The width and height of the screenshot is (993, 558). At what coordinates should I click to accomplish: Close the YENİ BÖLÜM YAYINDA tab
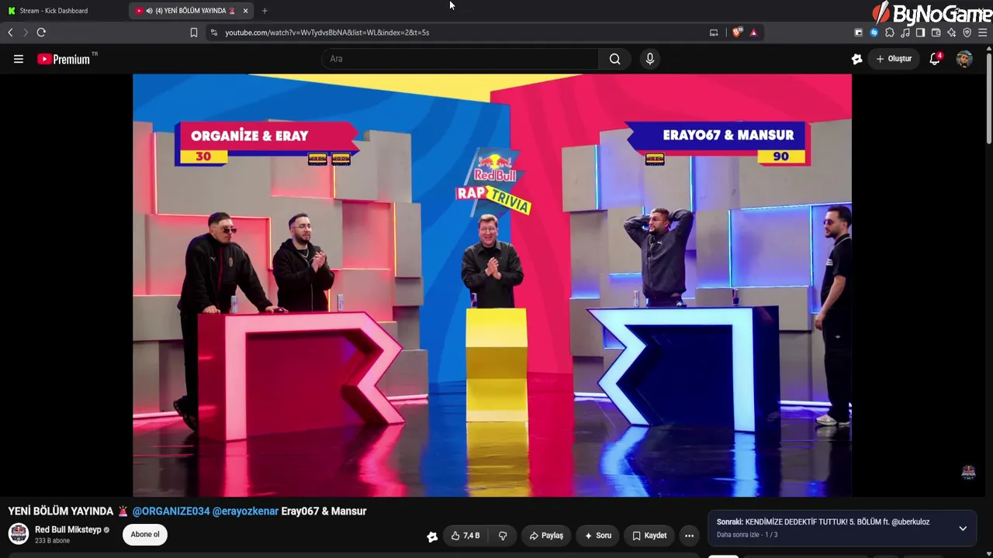click(x=245, y=11)
